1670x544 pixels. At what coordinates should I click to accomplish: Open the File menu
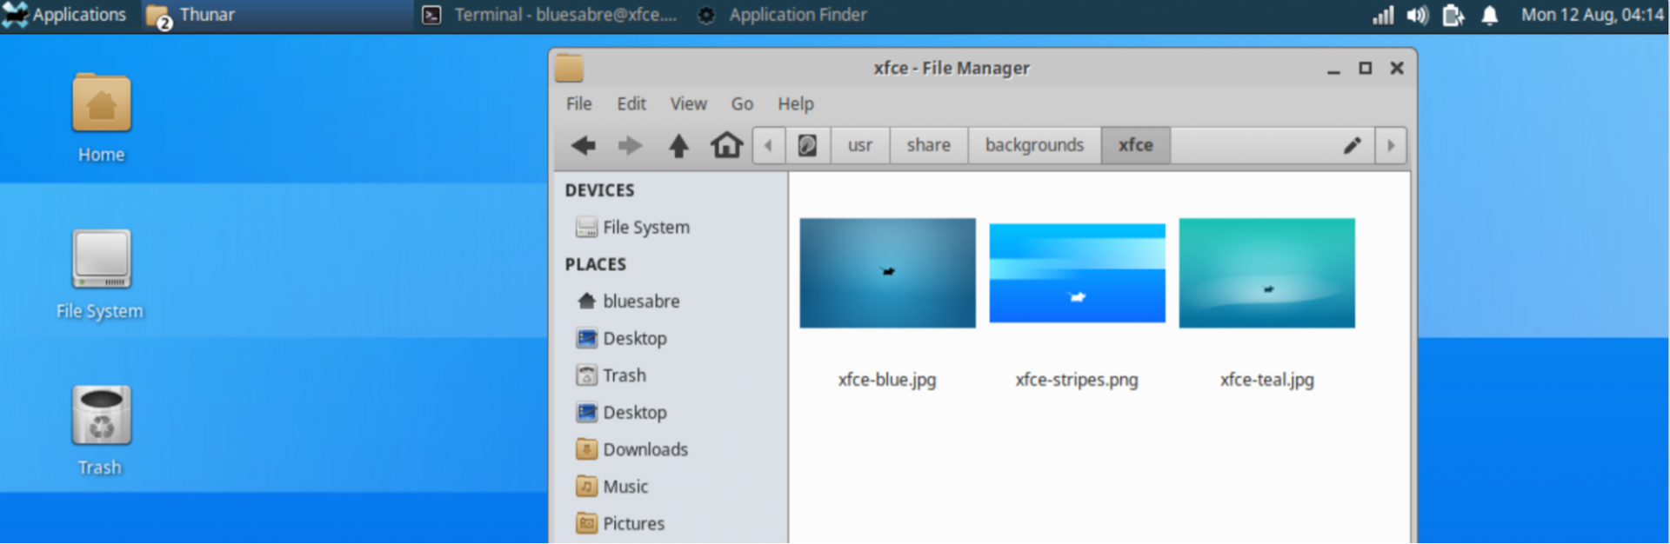point(578,103)
